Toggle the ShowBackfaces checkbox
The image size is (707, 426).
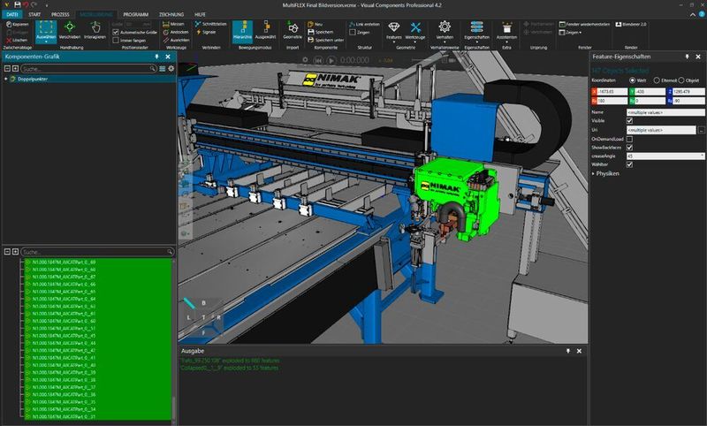click(629, 148)
